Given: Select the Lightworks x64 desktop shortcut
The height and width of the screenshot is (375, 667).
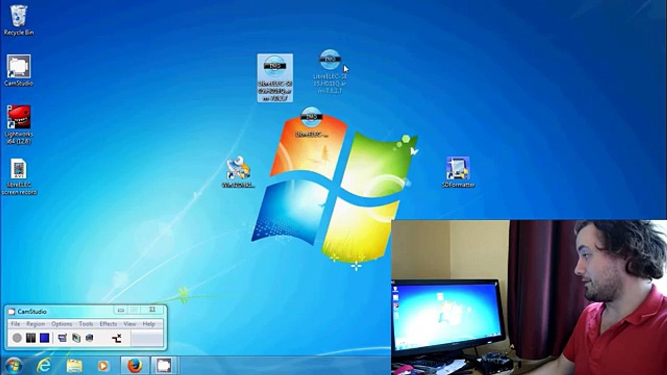Looking at the screenshot, I should pyautogui.click(x=19, y=124).
